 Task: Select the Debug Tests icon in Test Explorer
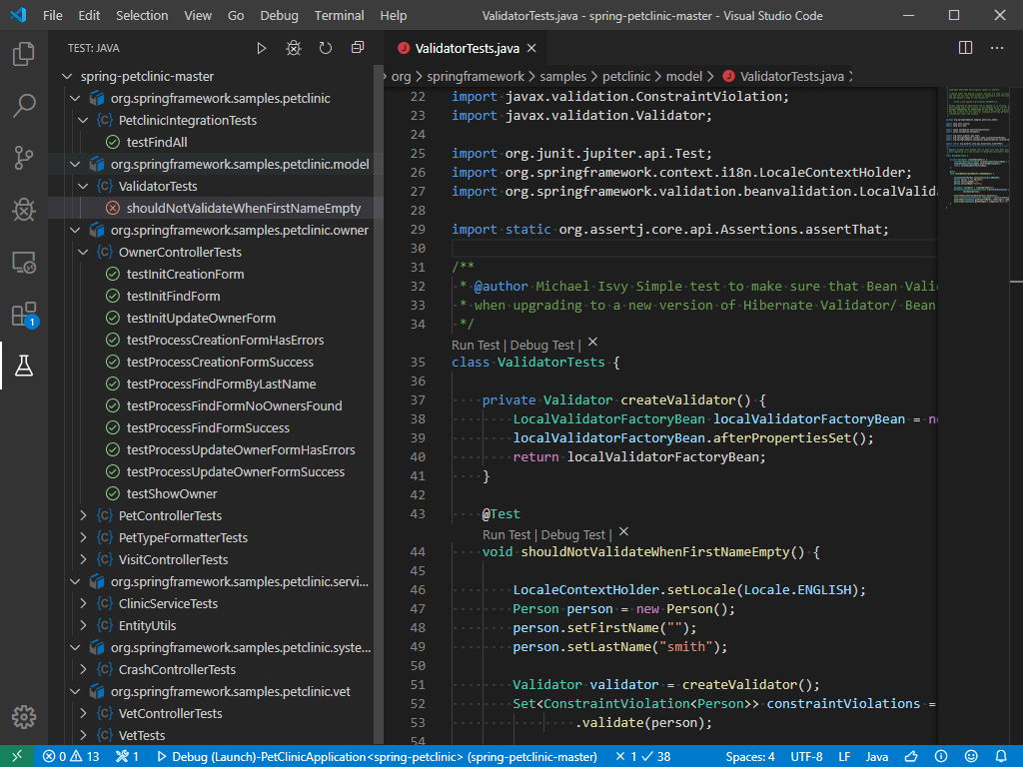(292, 47)
